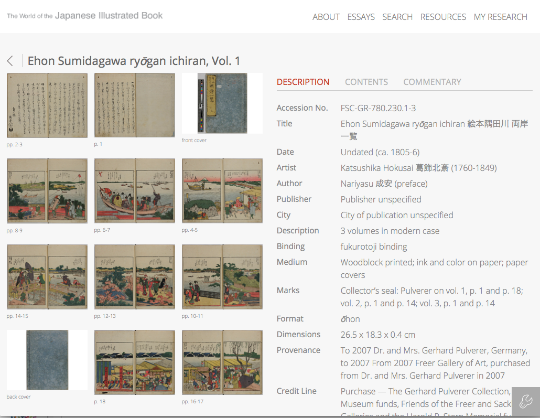540x418 pixels.
Task: Click the text 'Publisher unspecified'
Action: coord(381,199)
